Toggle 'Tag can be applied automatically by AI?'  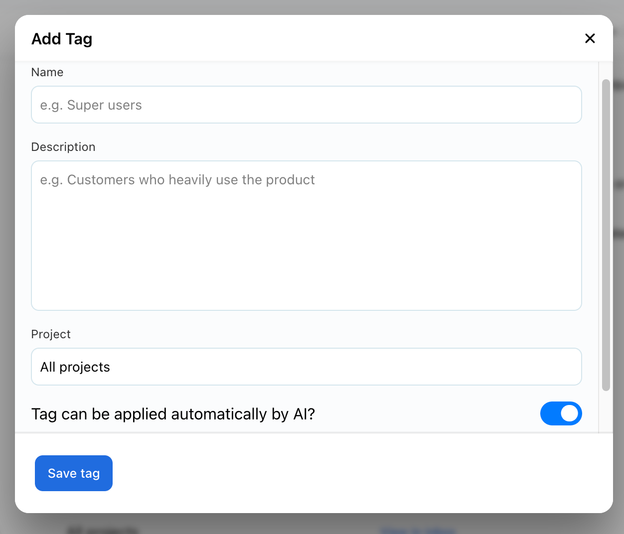[561, 413]
